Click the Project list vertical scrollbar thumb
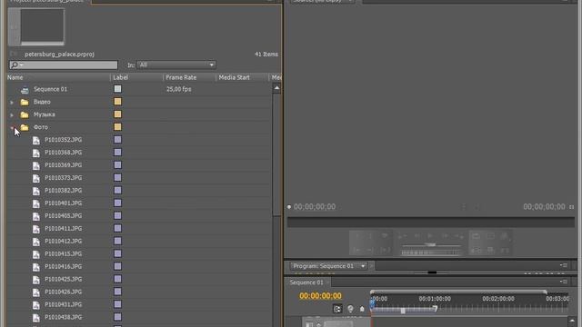This screenshot has height=327, width=582. coord(276,154)
